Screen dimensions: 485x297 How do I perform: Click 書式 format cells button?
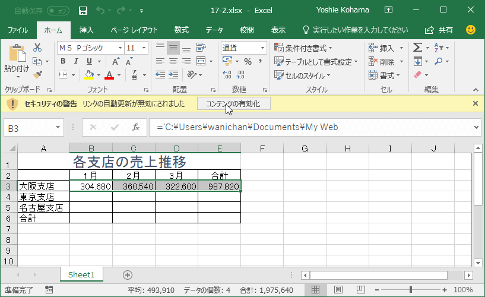[x=385, y=75]
